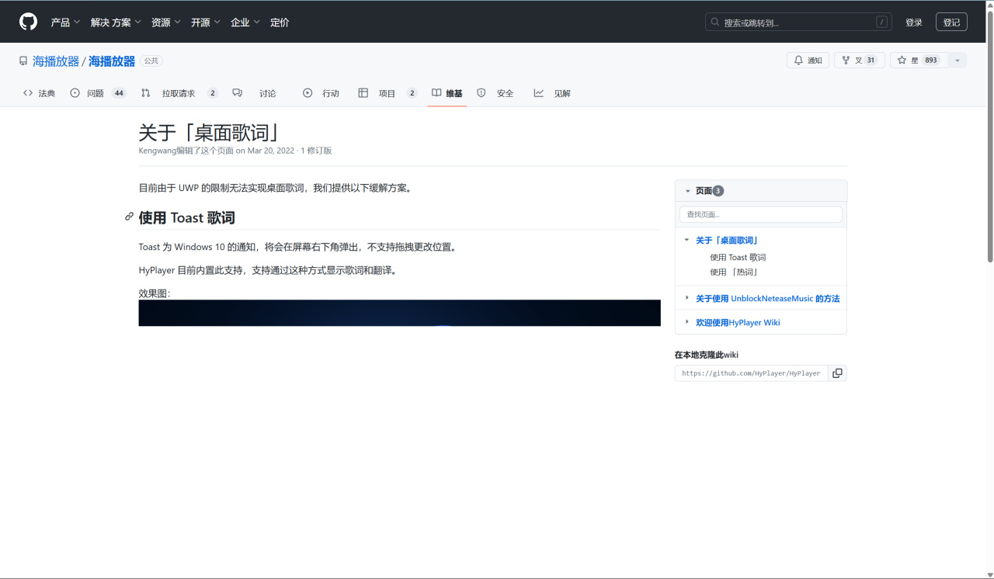This screenshot has height=579, width=994.
Task: Copy the wiki clone URL
Action: (837, 373)
